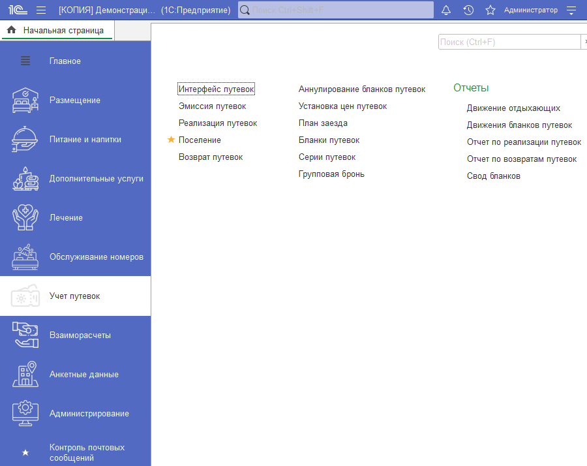
Task: Click the Администрирование gear monitor icon
Action: [25, 414]
